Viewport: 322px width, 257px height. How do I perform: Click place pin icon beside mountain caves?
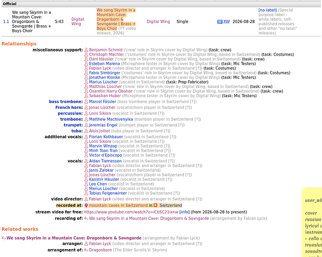pyautogui.click(x=86, y=206)
